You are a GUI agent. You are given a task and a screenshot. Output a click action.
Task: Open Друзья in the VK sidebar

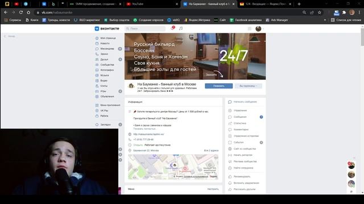pos(102,59)
